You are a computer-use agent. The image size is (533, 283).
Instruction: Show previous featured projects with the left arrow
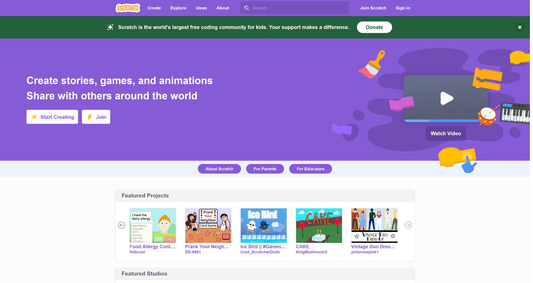tap(122, 225)
